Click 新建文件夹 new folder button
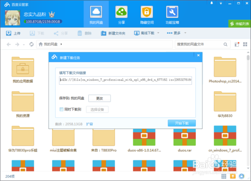 click(113, 33)
